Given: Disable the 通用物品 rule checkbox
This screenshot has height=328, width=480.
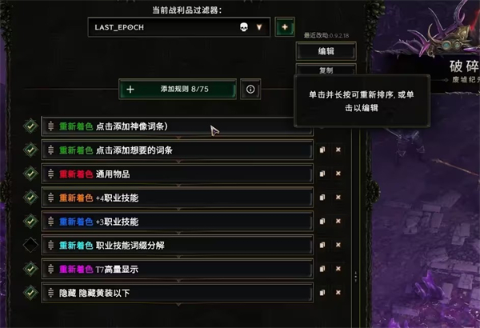Looking at the screenshot, I should [30, 174].
